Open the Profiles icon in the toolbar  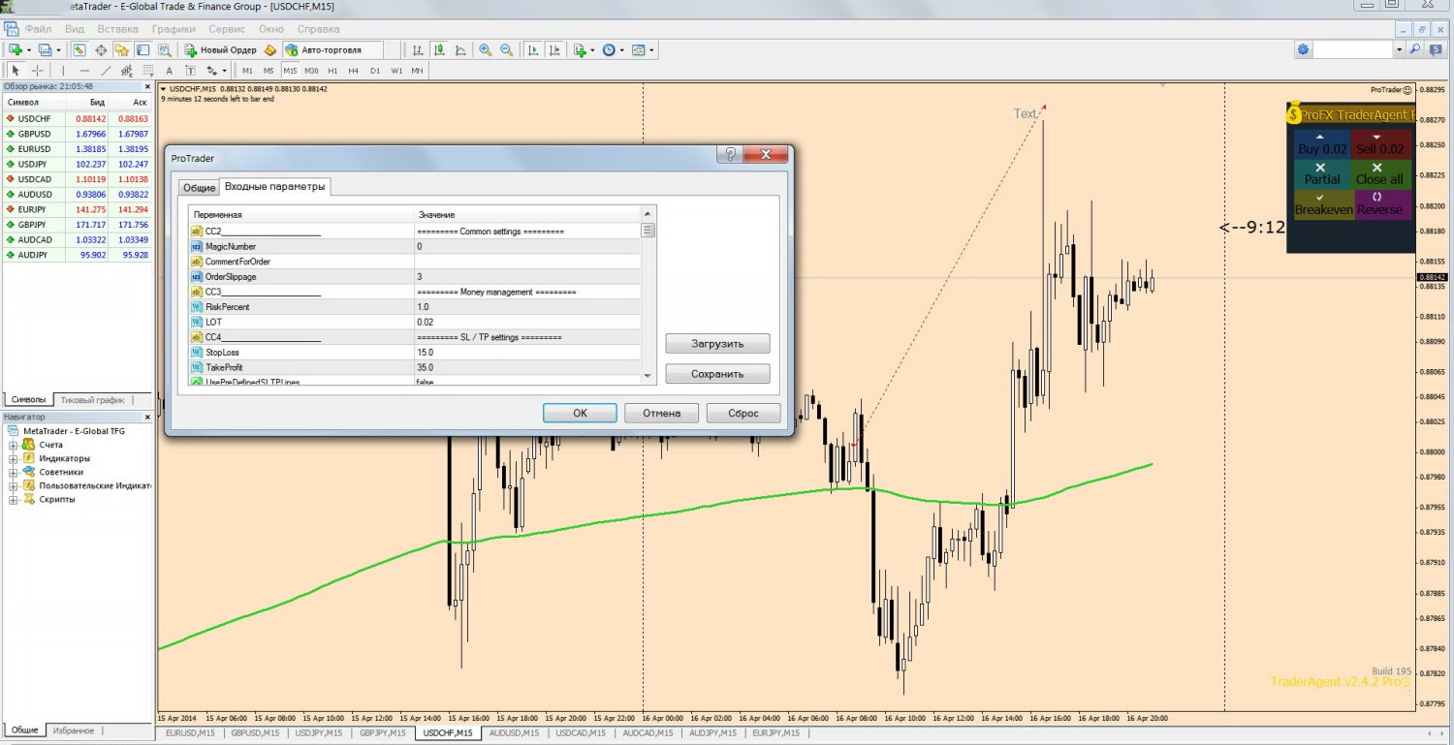click(x=45, y=49)
